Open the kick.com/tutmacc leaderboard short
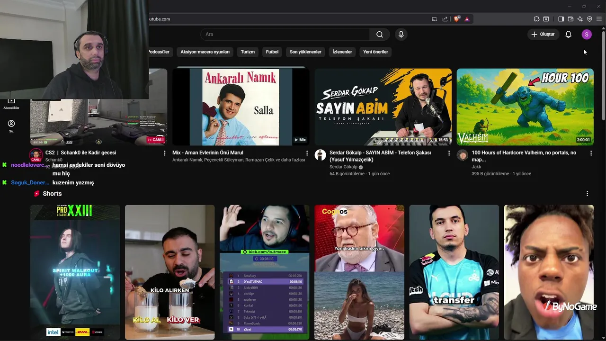606x341 pixels. tap(265, 272)
